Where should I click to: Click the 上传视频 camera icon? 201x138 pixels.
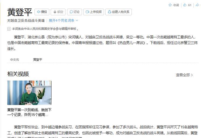pyautogui.click(x=87, y=12)
